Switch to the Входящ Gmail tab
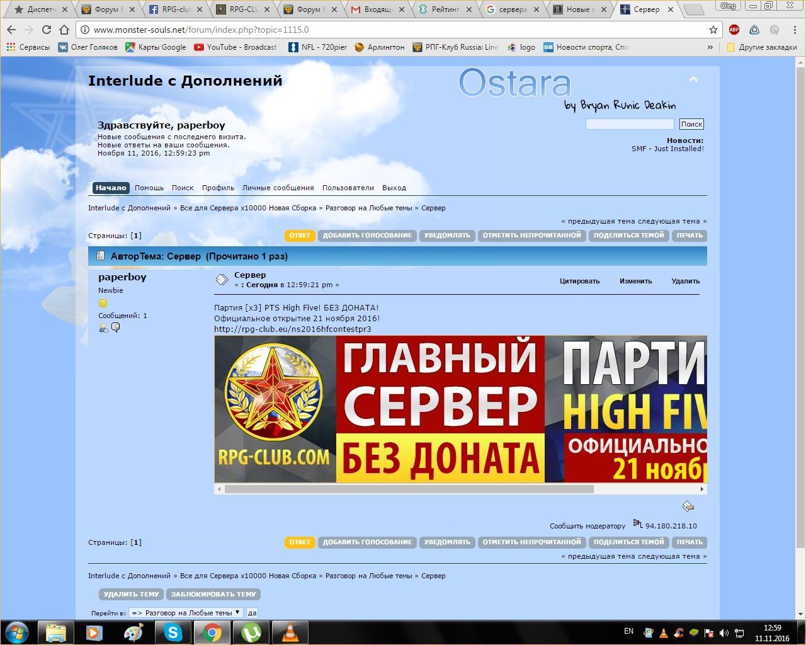Viewport: 806px width, 645px height. [378, 9]
